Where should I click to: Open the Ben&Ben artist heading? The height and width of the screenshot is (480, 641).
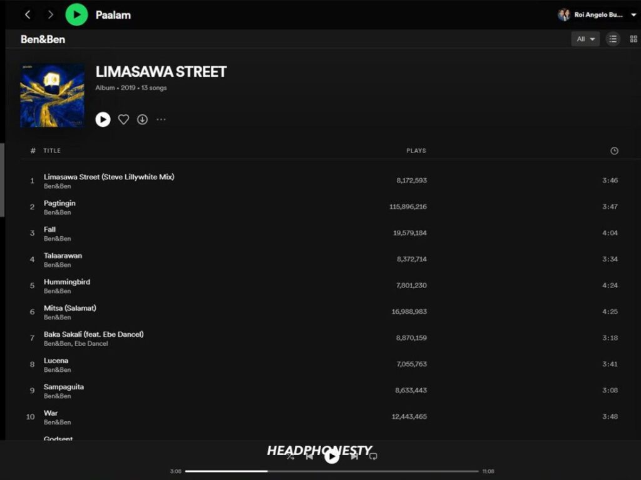(43, 39)
